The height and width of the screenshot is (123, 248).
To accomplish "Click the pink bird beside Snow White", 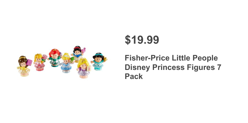I will tap(83, 50).
